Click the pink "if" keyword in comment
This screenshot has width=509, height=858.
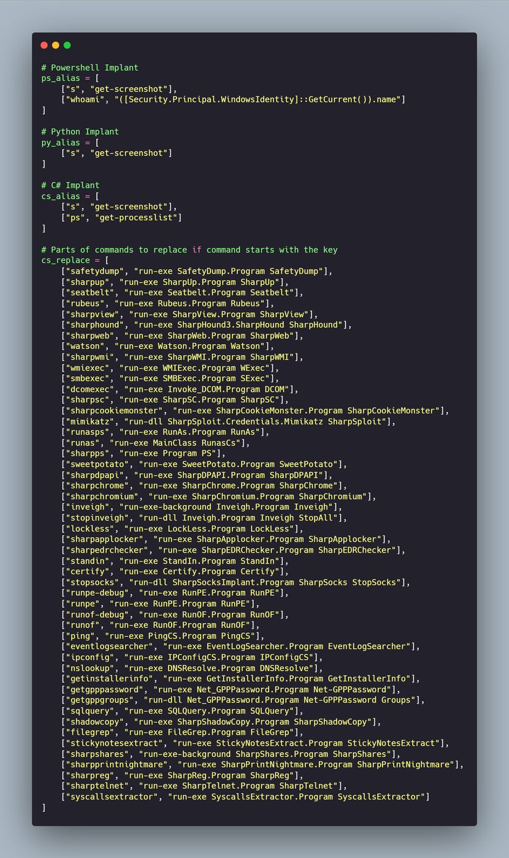click(x=196, y=250)
